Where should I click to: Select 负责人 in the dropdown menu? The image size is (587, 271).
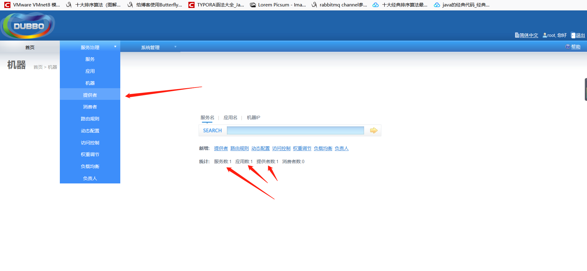tap(90, 179)
